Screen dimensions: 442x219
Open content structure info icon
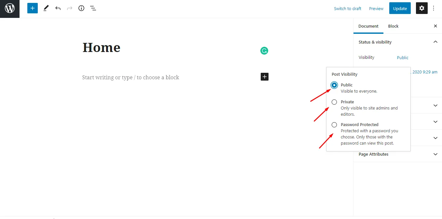[x=81, y=8]
